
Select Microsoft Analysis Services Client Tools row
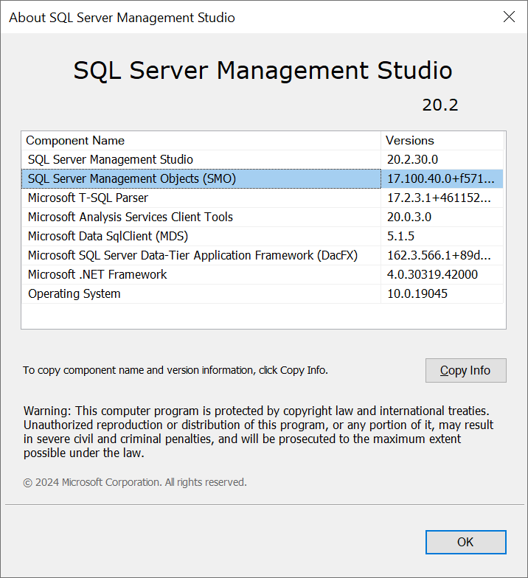click(x=263, y=217)
